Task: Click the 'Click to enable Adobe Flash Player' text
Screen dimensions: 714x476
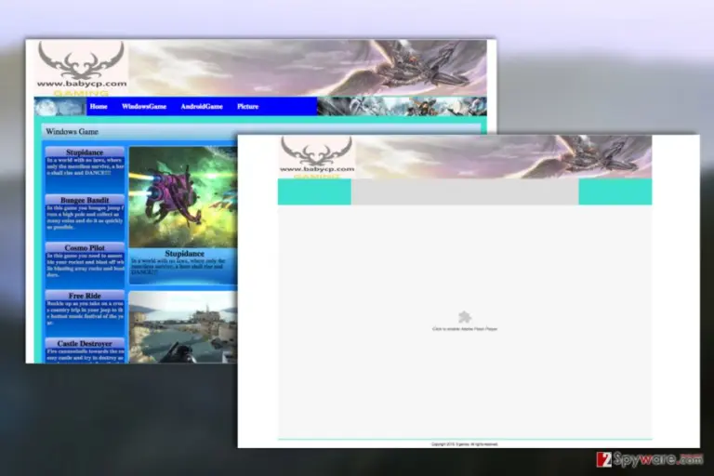Action: [465, 329]
